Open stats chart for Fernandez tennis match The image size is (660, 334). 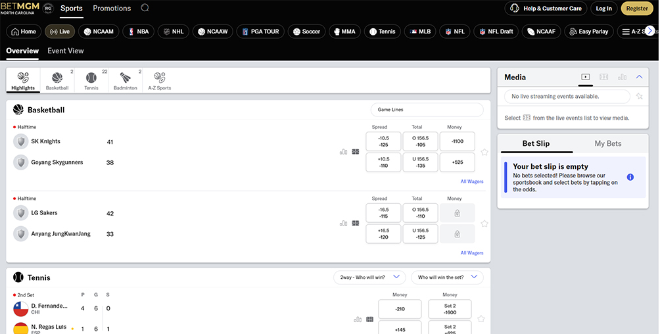click(358, 320)
